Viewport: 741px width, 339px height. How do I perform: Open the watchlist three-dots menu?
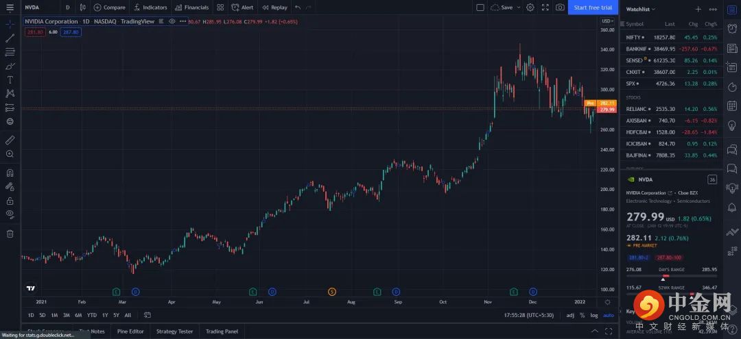pos(713,9)
